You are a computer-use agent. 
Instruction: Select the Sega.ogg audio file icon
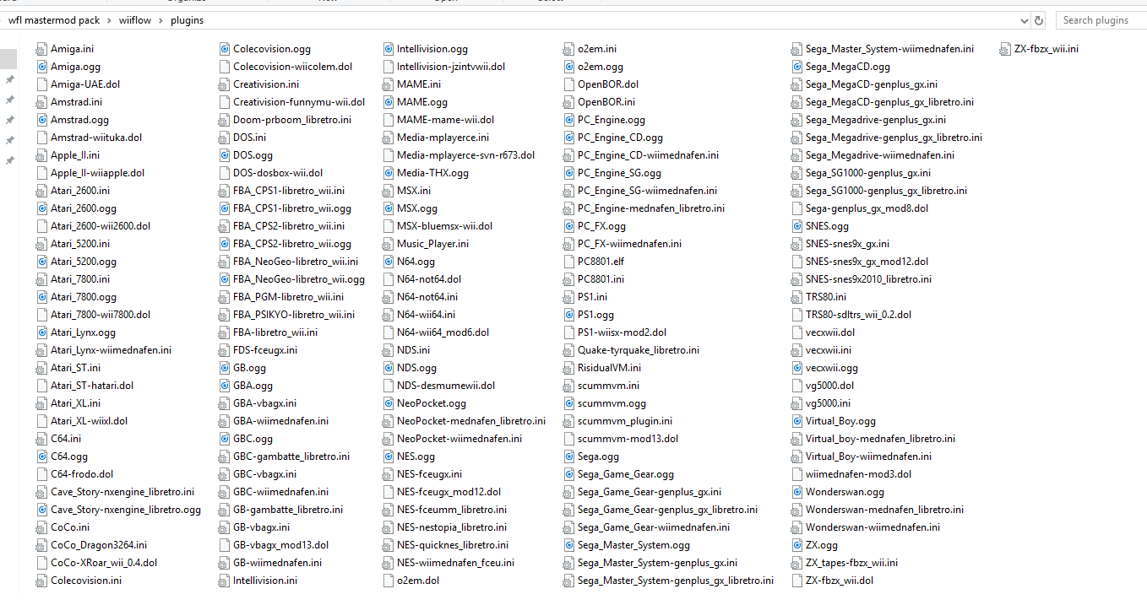[569, 456]
